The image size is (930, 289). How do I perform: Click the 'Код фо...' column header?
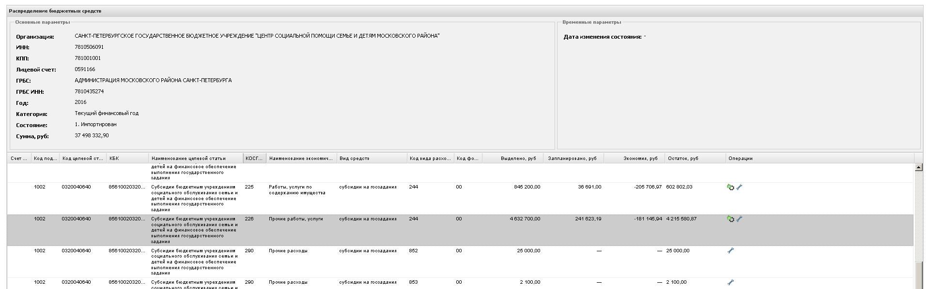pyautogui.click(x=468, y=159)
